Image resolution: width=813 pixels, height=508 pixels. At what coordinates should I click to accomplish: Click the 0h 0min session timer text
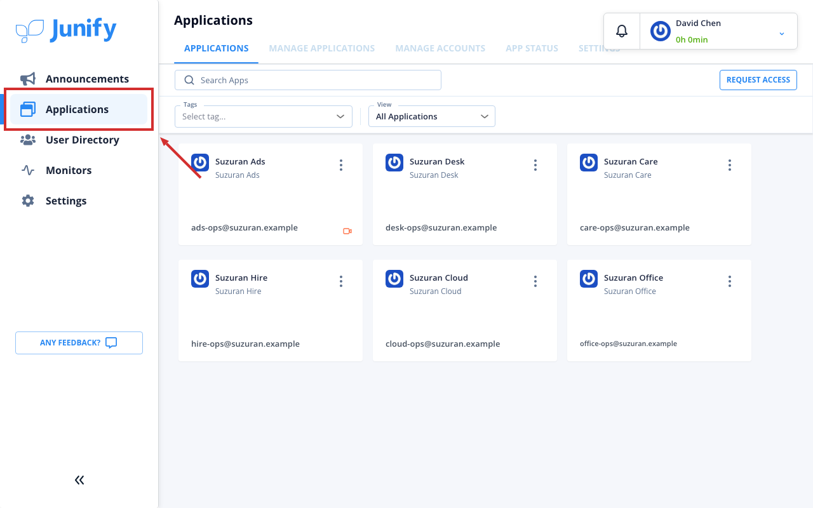point(692,39)
